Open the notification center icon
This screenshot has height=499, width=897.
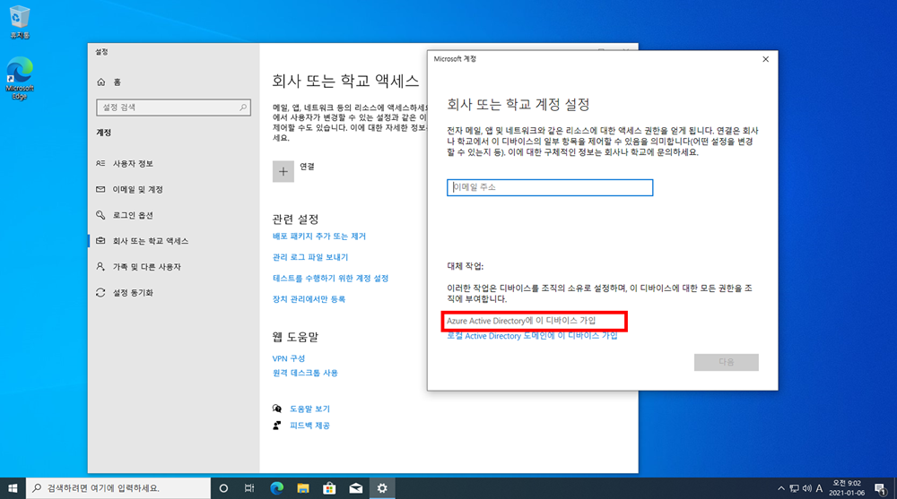tap(881, 488)
